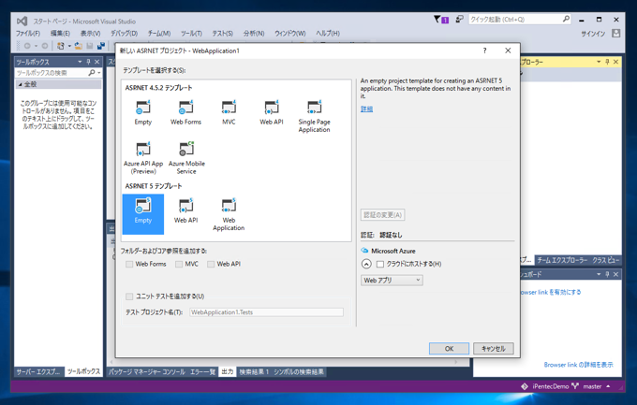The width and height of the screenshot is (637, 405).
Task: Open the Web アプリ dropdown
Action: (392, 280)
